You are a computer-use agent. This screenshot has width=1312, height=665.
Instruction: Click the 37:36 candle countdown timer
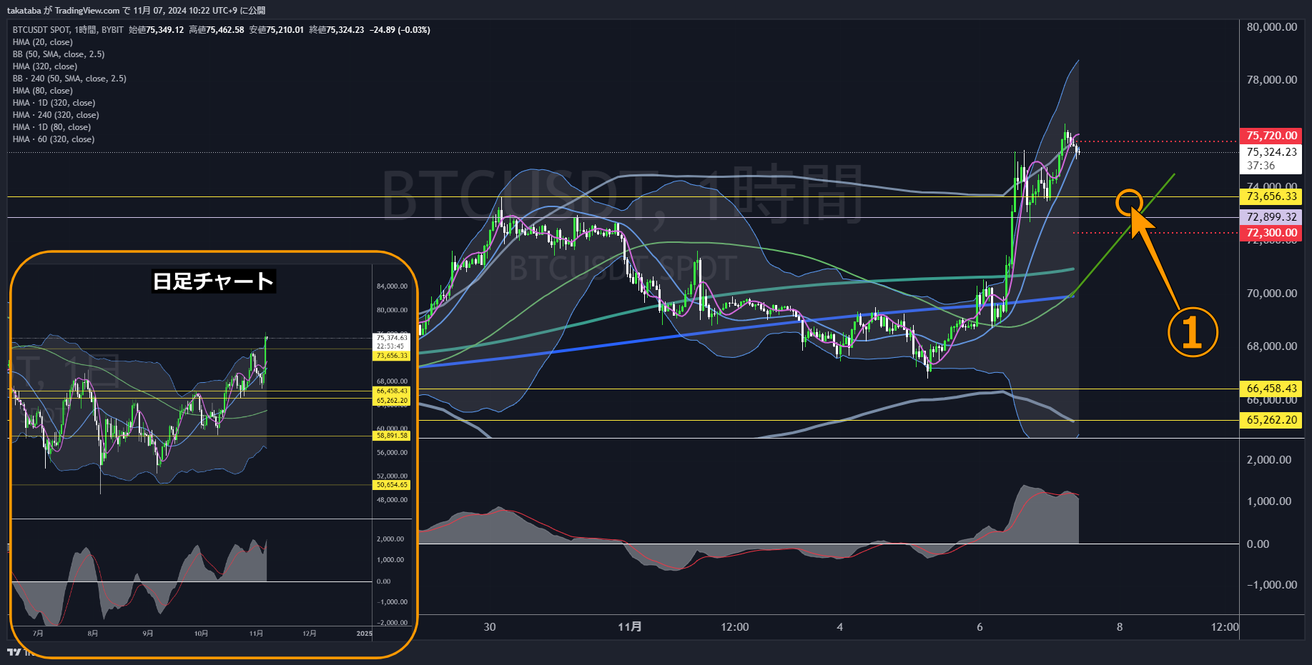[x=1261, y=166]
